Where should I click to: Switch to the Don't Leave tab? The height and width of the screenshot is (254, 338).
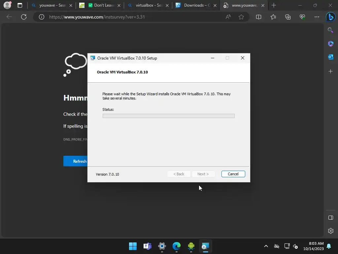click(x=100, y=5)
